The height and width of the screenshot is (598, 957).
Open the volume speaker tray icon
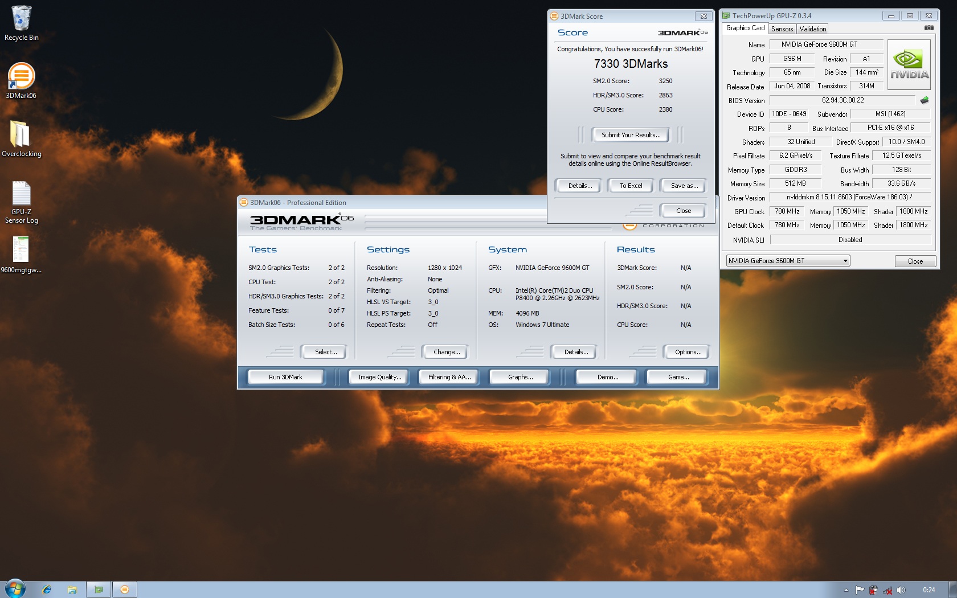[901, 590]
